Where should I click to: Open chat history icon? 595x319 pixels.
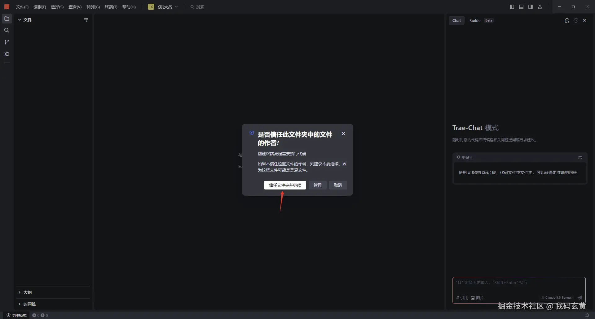[576, 20]
